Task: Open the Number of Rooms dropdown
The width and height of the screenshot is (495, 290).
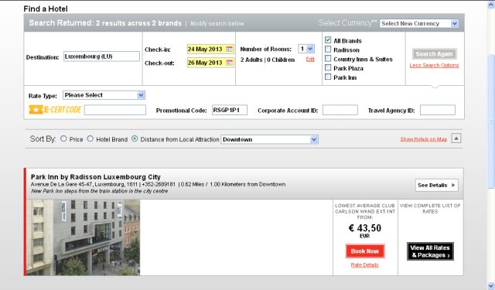Action: (306, 49)
